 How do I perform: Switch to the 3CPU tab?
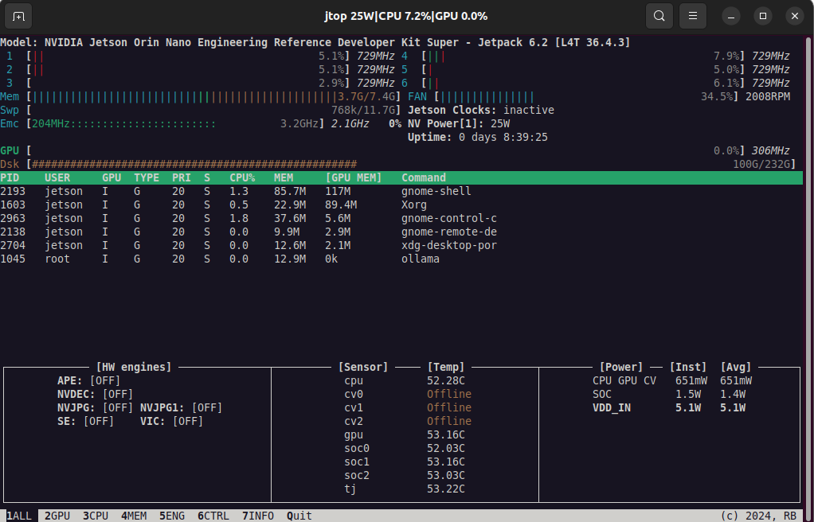point(96,516)
